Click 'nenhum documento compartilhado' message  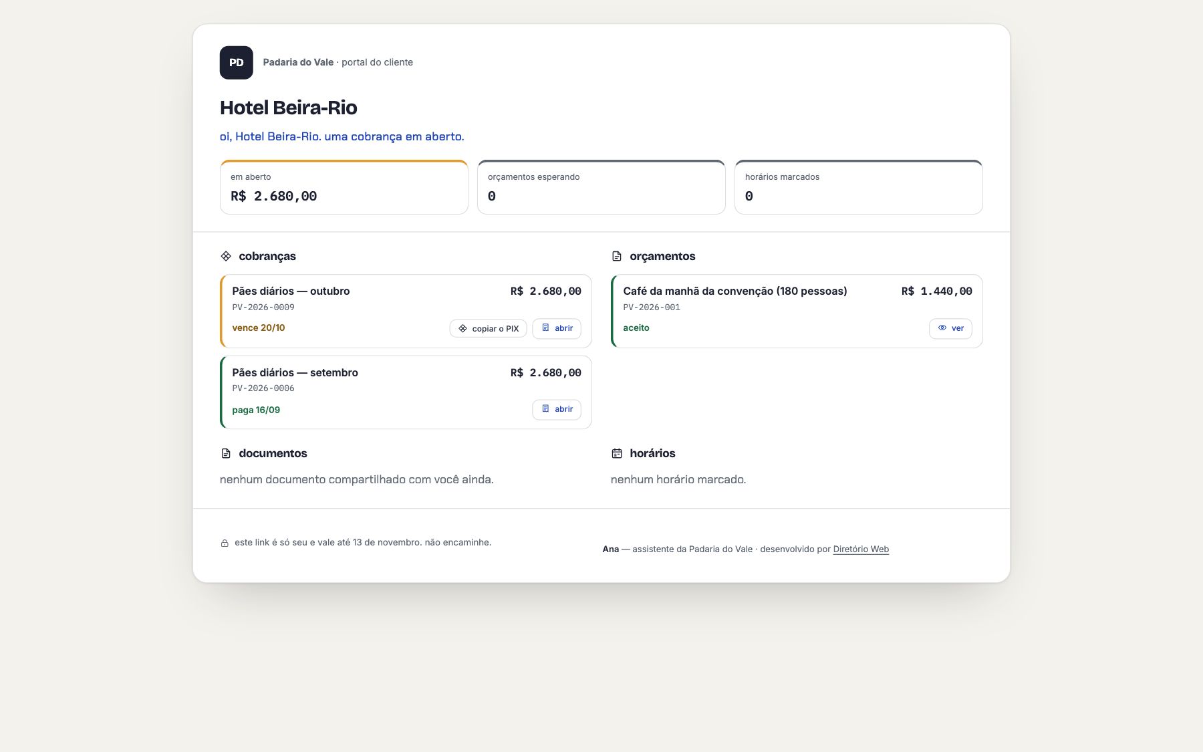point(357,479)
